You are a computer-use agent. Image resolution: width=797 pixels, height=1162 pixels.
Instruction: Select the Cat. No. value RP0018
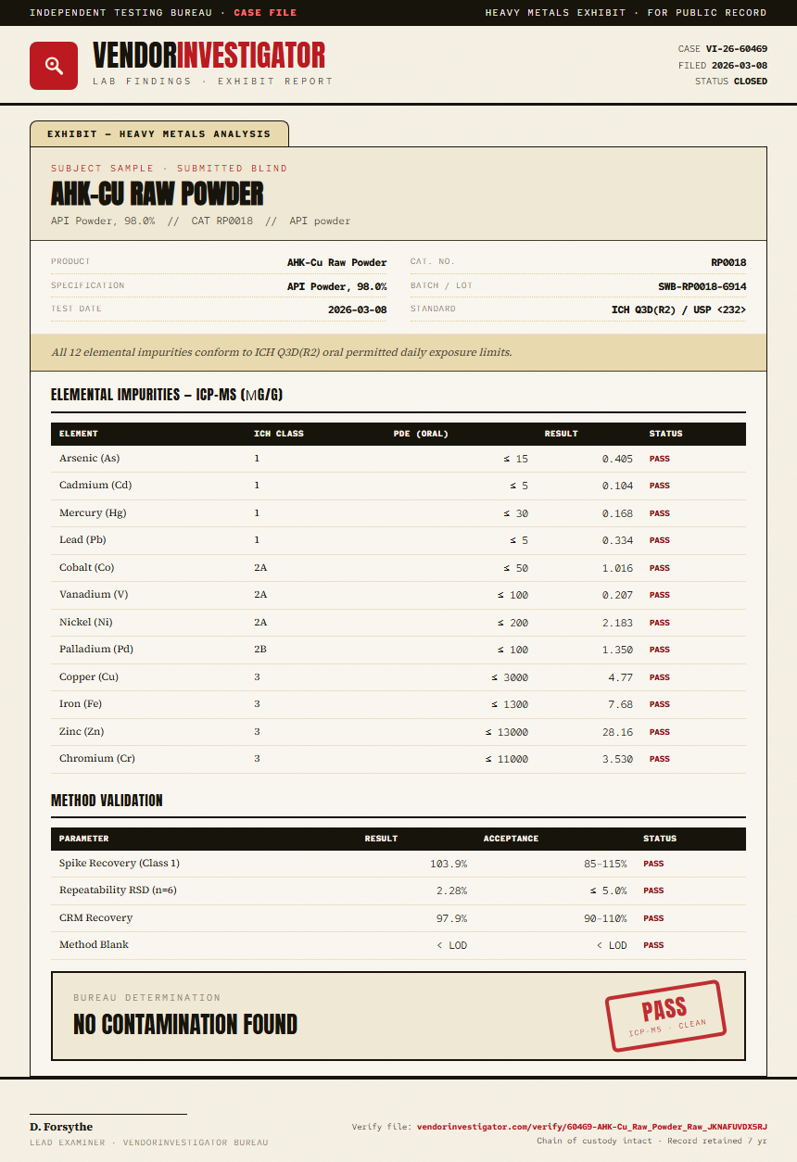coord(728,263)
